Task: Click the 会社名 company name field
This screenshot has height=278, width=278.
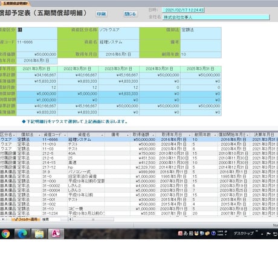Action: coord(216,17)
